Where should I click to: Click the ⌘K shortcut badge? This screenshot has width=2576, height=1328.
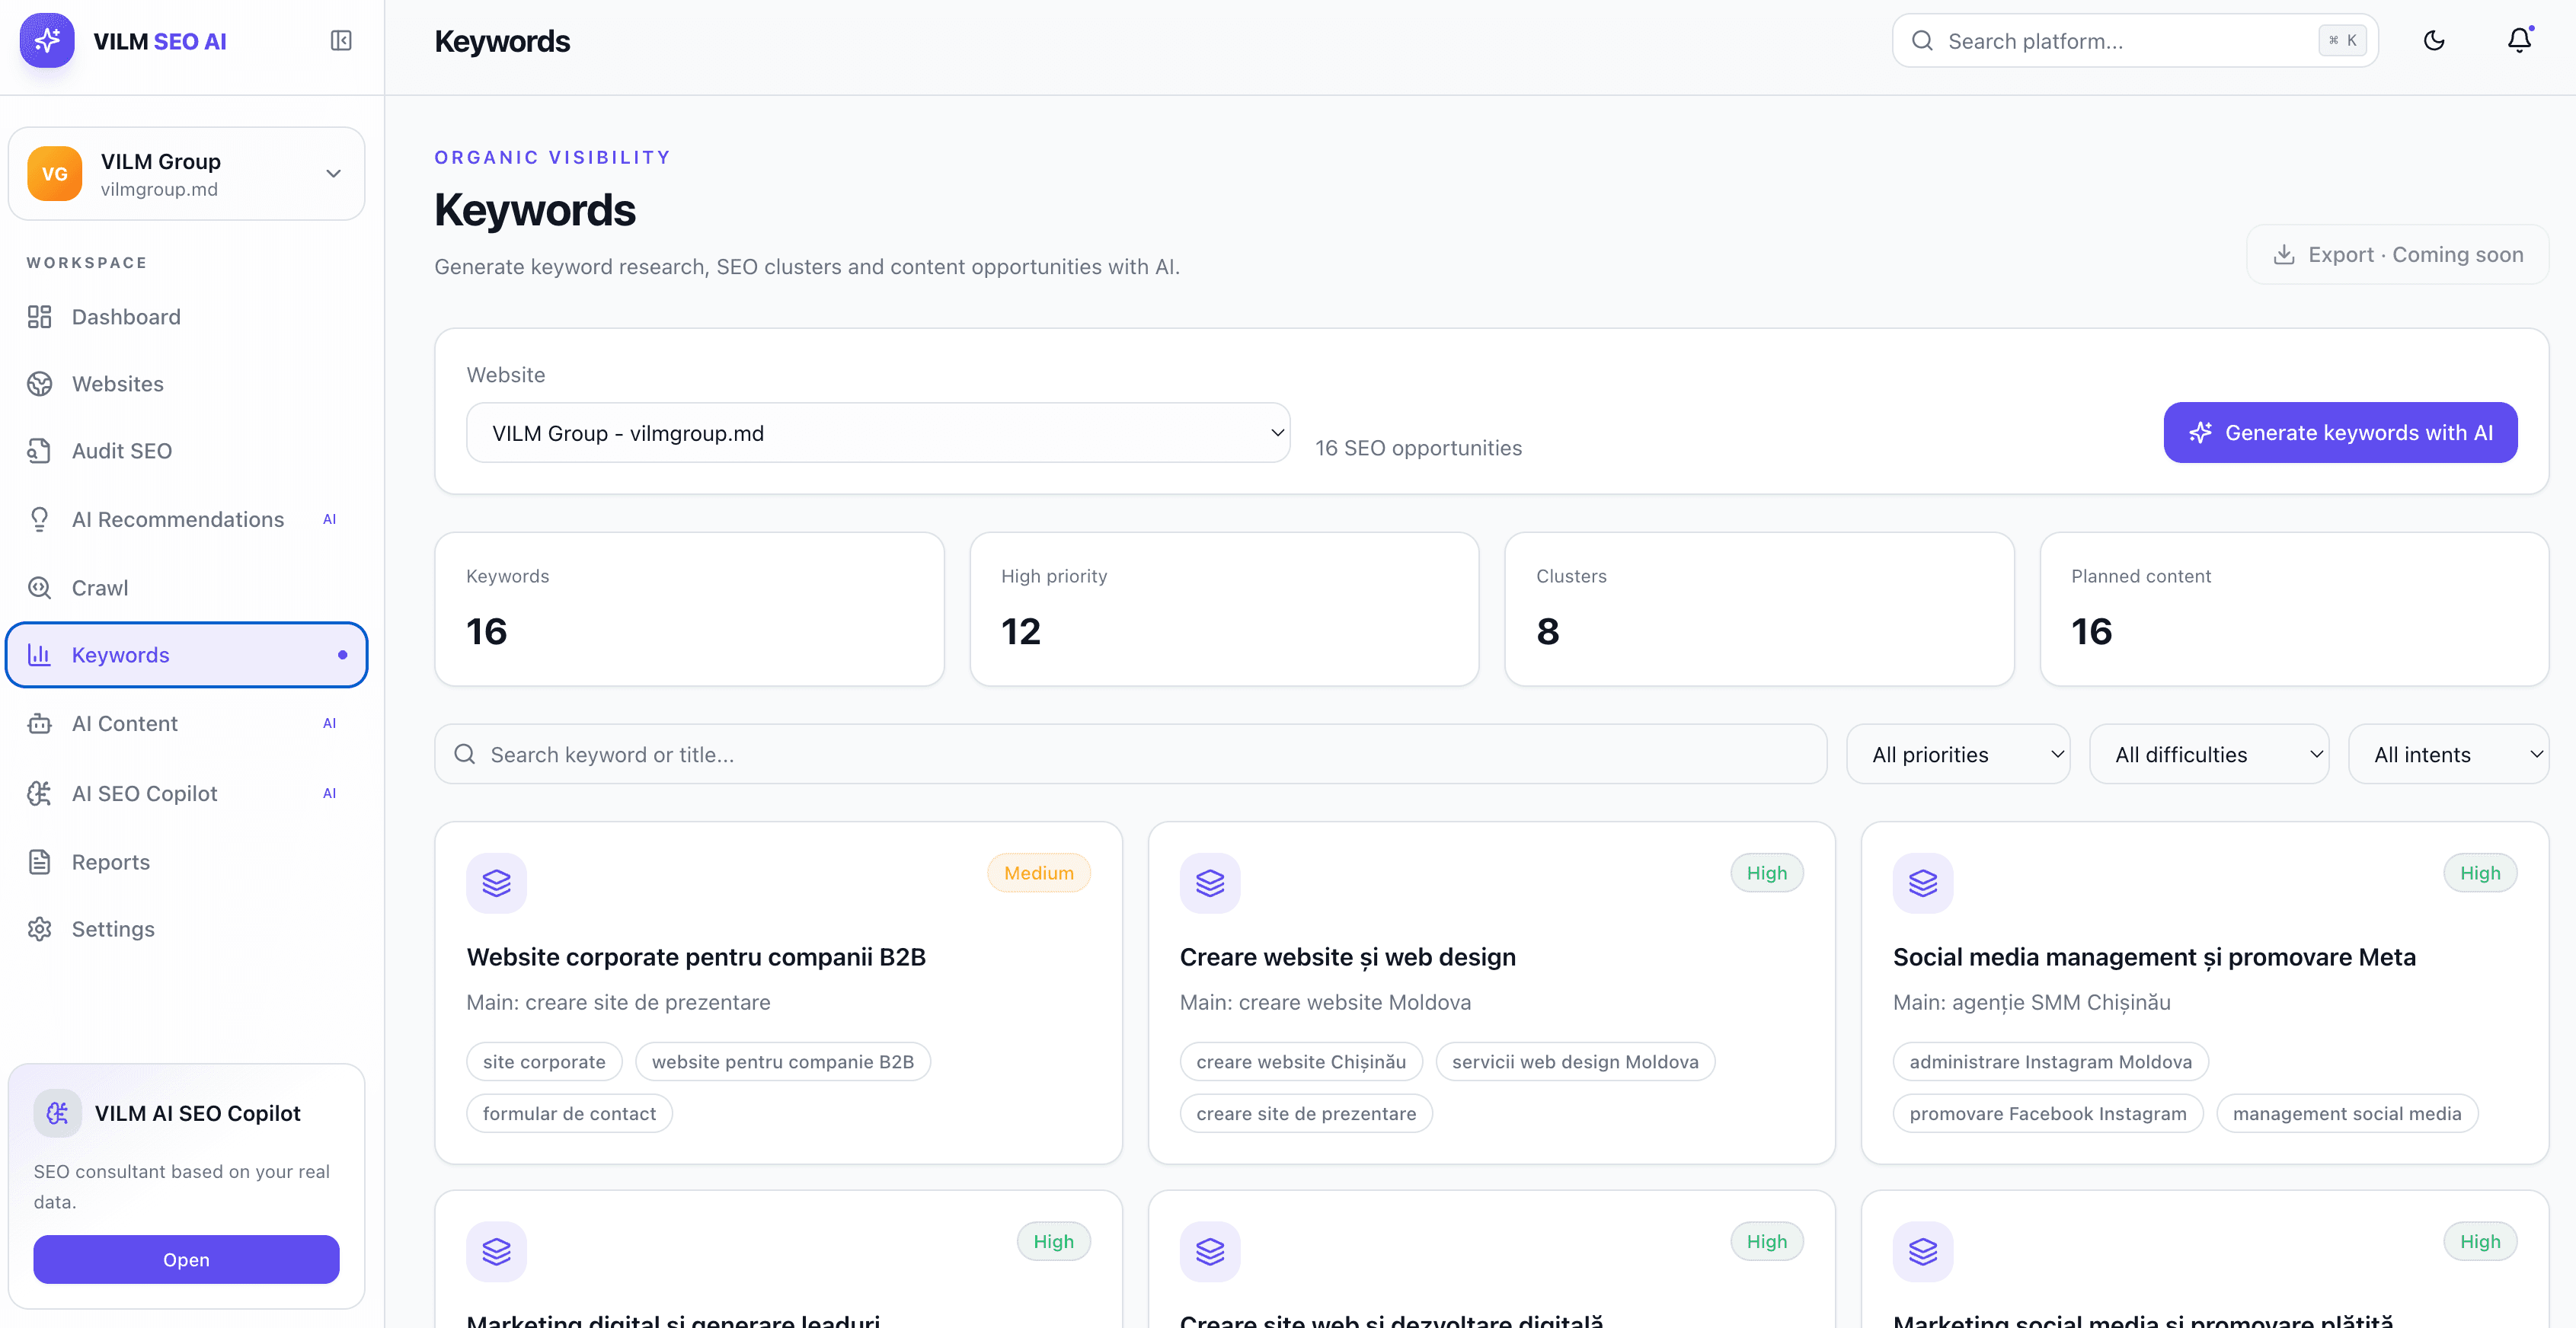(2342, 41)
